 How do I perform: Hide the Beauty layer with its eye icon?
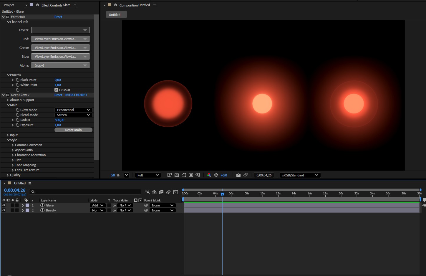[4, 210]
